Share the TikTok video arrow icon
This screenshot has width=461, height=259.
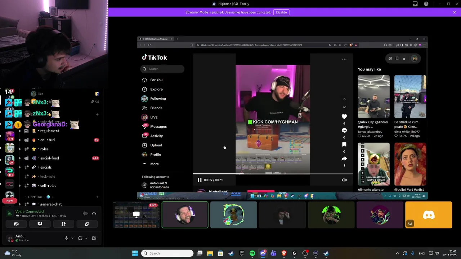(344, 159)
